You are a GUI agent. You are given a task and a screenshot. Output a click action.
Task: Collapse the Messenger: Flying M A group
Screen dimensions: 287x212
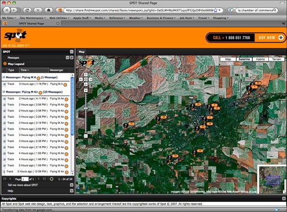[3, 77]
